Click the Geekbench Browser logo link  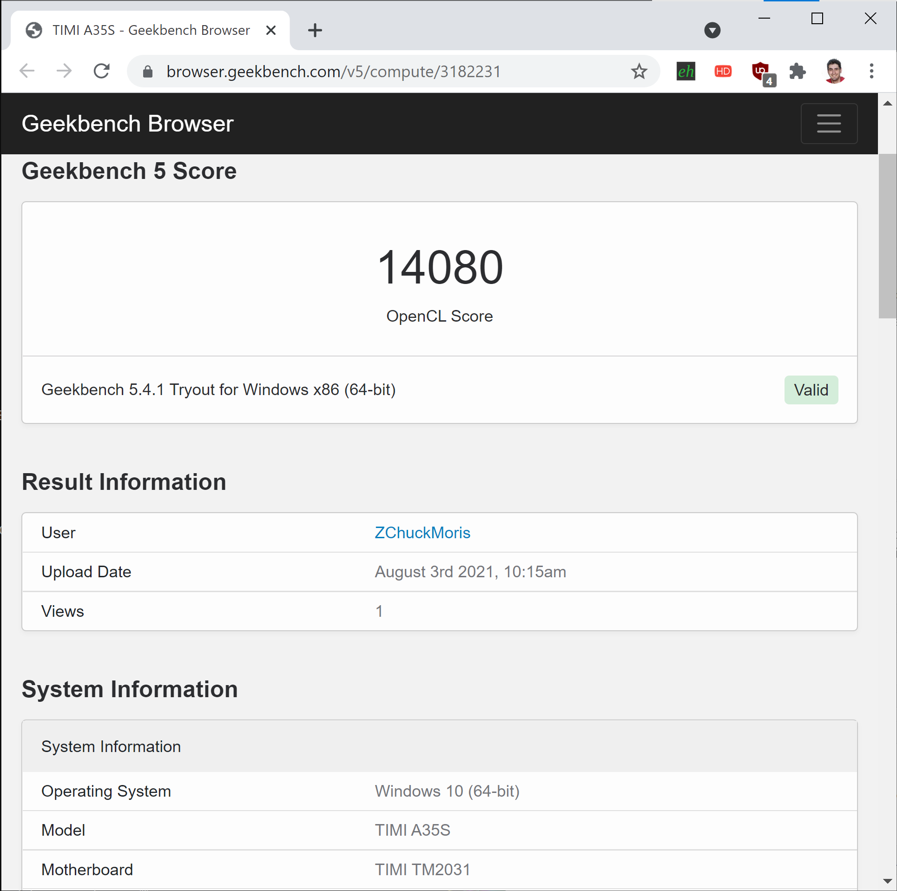127,124
